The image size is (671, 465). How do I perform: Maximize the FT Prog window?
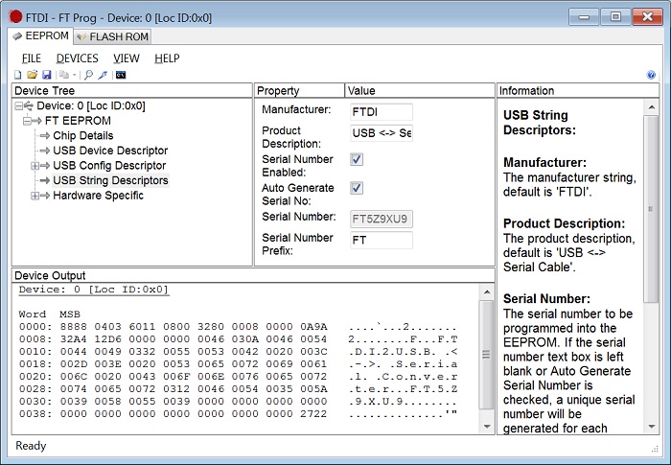[615, 17]
